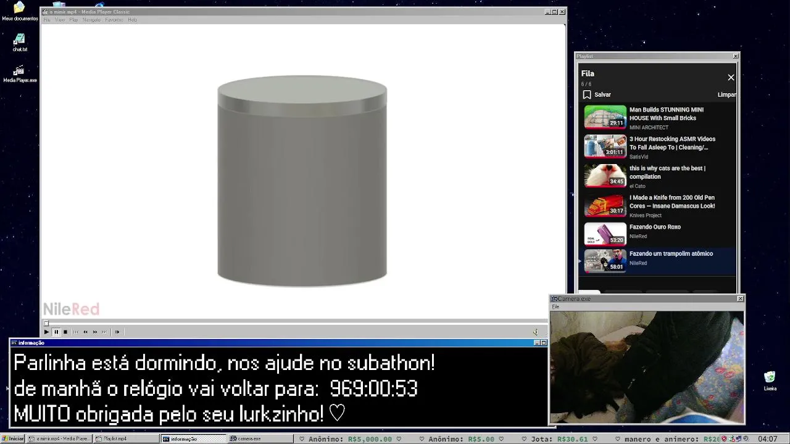Click the Media Player Classic title bar icon
This screenshot has width=790, height=444.
[x=45, y=12]
